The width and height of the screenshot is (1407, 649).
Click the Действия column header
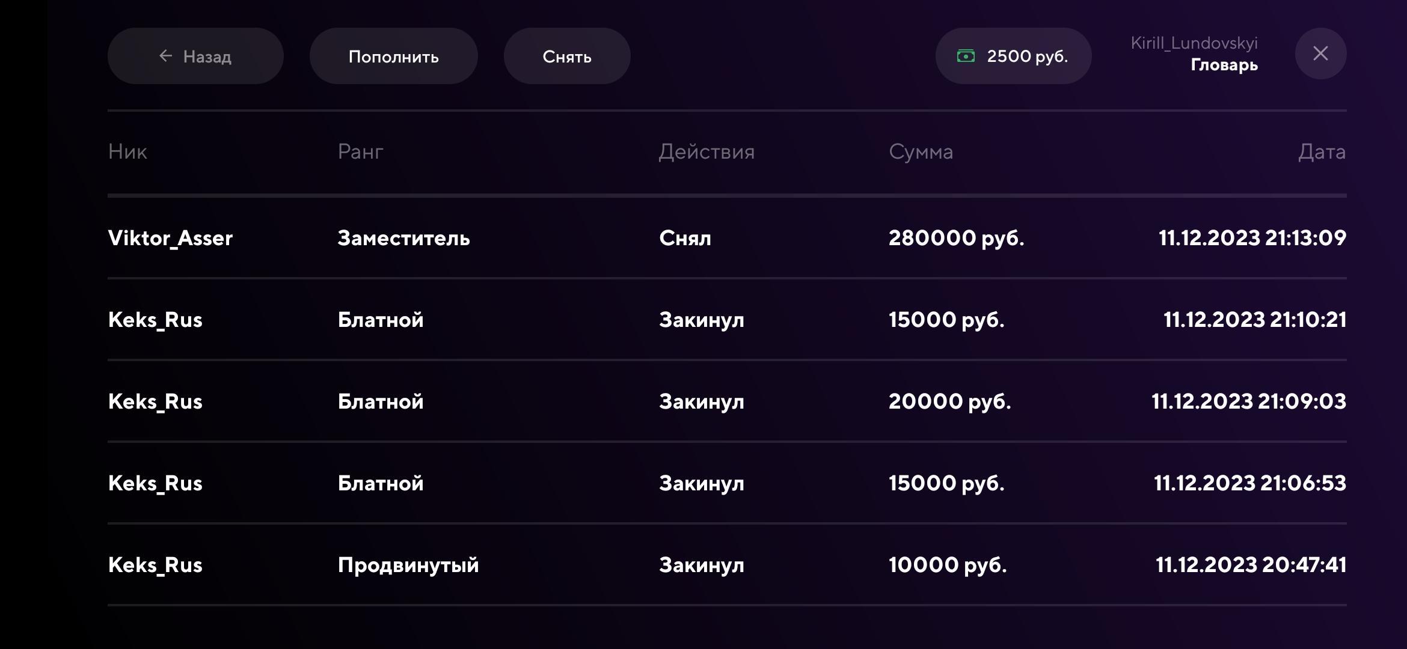[x=706, y=151]
